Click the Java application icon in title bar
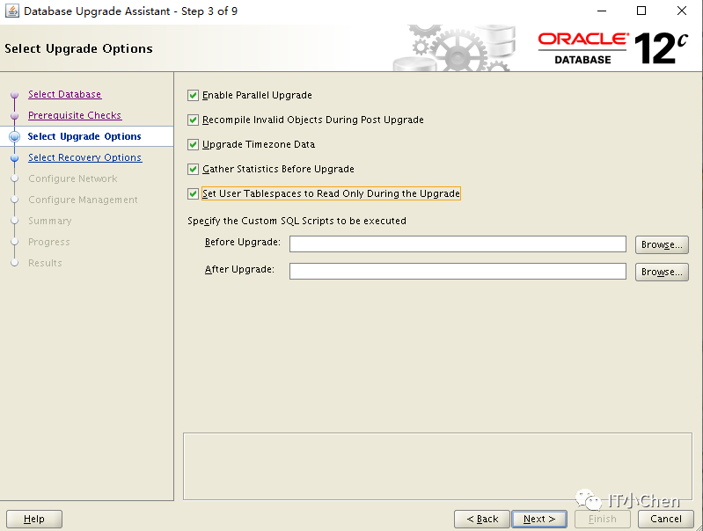The height and width of the screenshot is (531, 703). (12, 11)
